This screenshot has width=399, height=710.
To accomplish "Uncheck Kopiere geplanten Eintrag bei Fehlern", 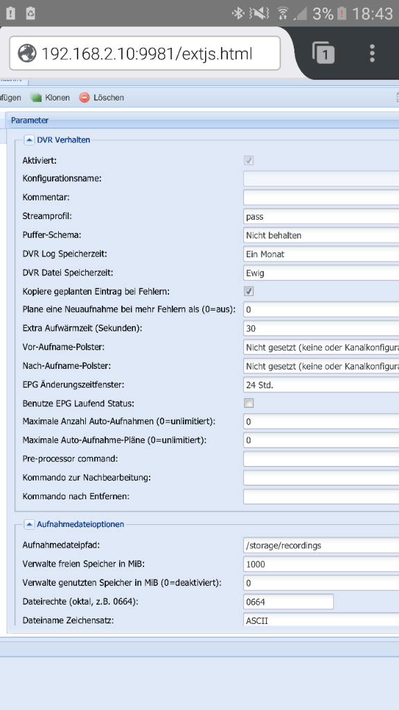I will click(249, 291).
